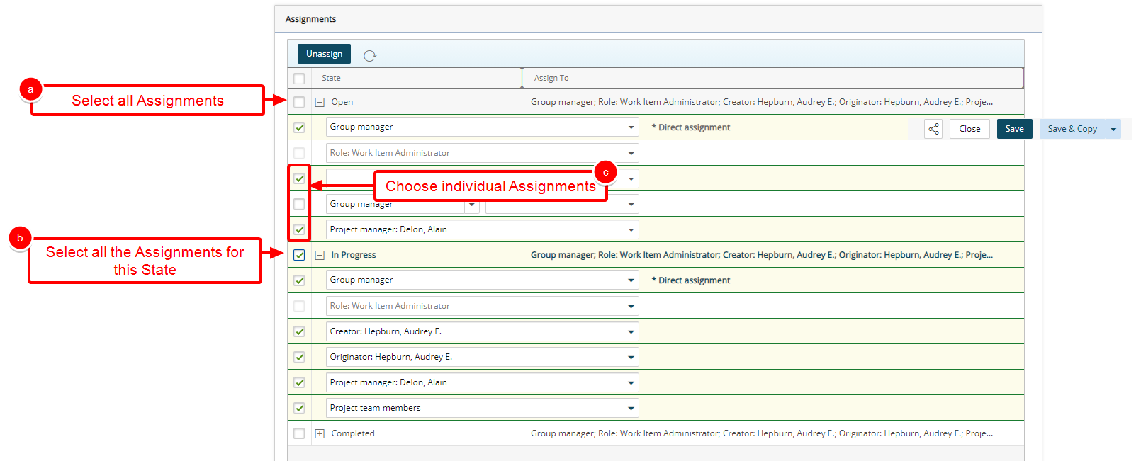Click the Open row's Assign To summary text

[x=762, y=102]
